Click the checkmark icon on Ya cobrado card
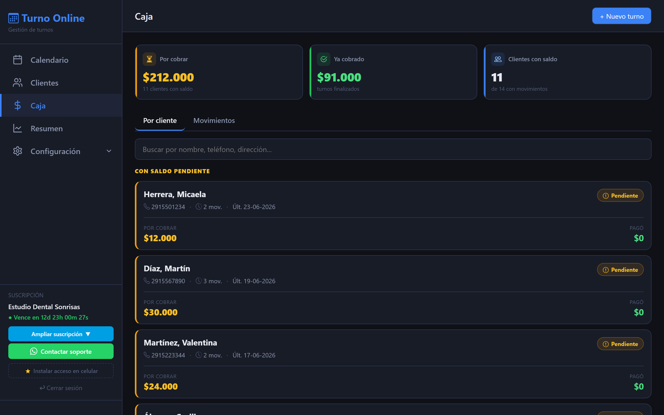Viewport: 664px width, 415px height. (324, 59)
